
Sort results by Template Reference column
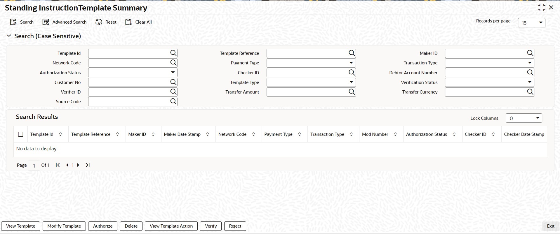tap(117, 134)
